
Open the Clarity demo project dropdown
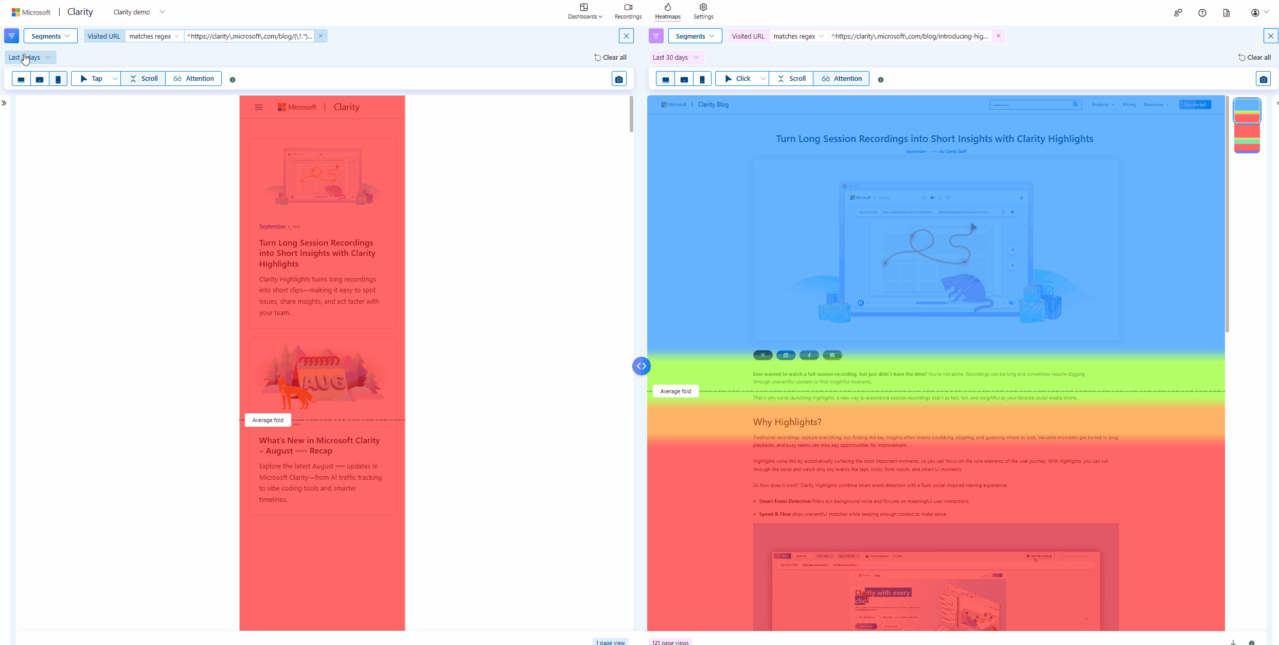[x=139, y=12]
